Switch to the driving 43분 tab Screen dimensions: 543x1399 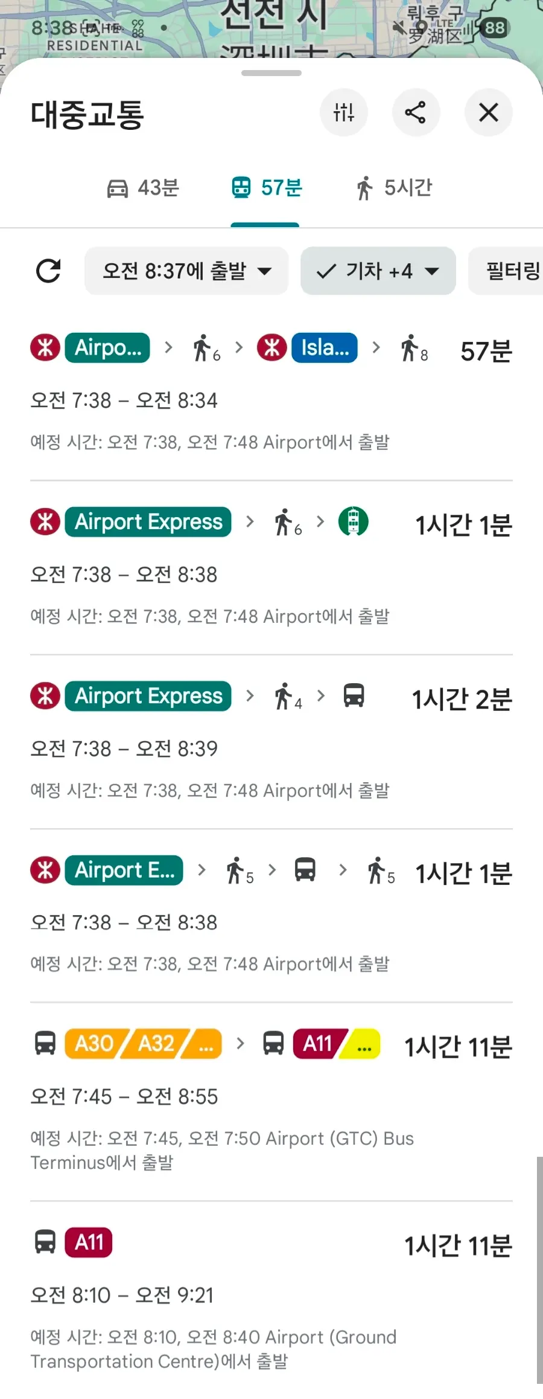click(143, 188)
